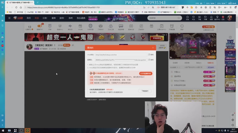Open 直播 in Douyu navigation
Image resolution: width=238 pixels, height=133 pixels.
37,18
